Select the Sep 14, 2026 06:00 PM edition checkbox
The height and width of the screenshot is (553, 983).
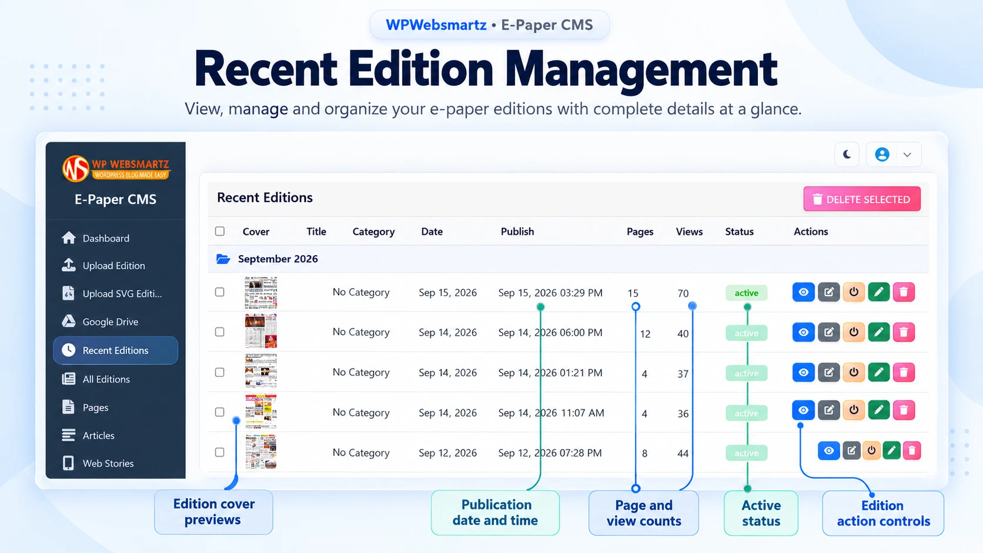click(220, 332)
